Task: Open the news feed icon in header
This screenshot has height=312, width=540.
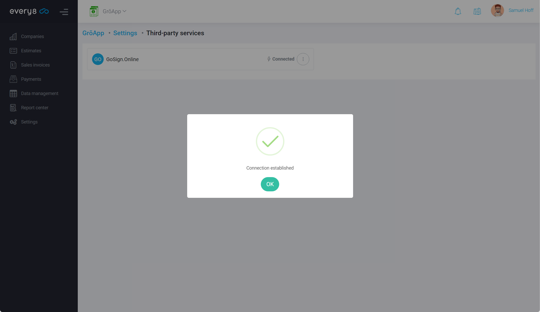Action: pyautogui.click(x=477, y=11)
